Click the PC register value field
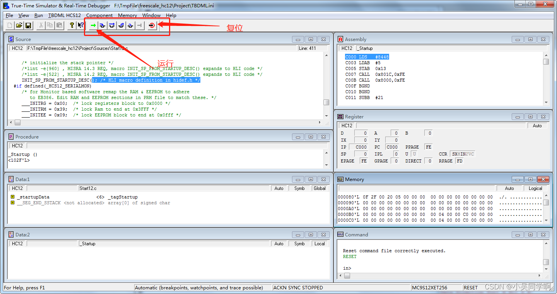 point(392,147)
